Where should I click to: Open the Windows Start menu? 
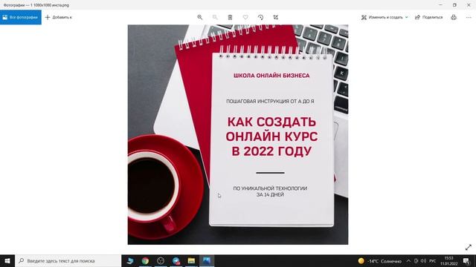7,260
